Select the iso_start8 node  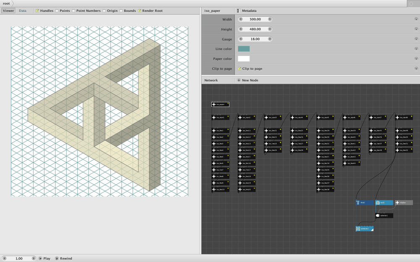[404, 117]
